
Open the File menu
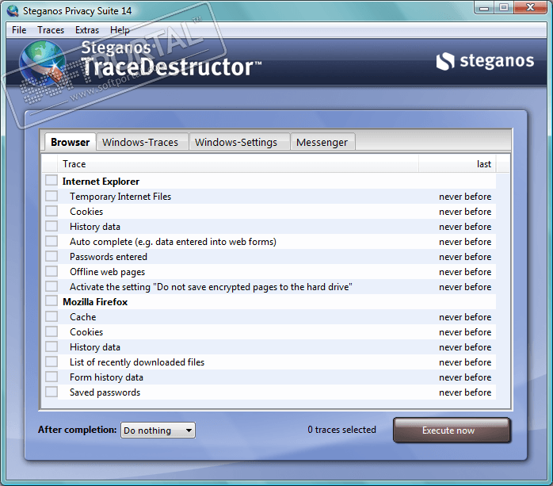pyautogui.click(x=19, y=30)
